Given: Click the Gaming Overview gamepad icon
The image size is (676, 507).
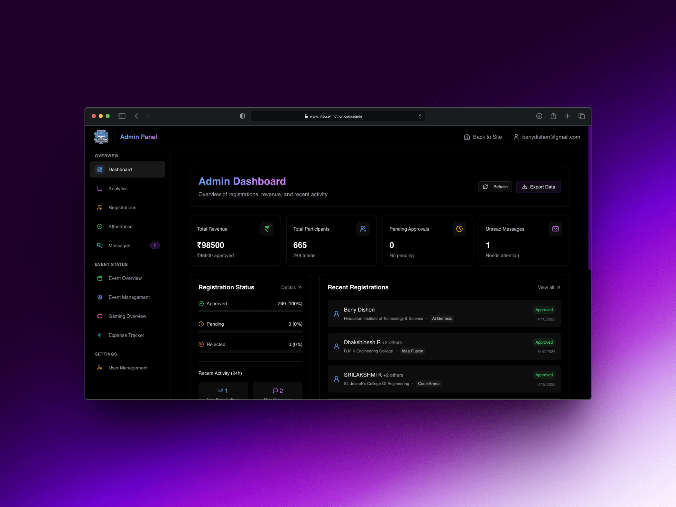Looking at the screenshot, I should (x=100, y=316).
